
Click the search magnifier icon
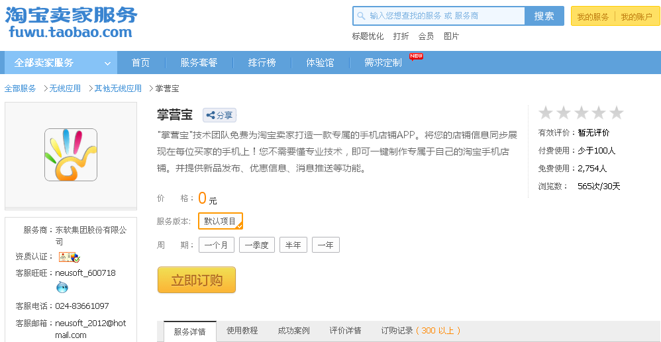coord(361,16)
